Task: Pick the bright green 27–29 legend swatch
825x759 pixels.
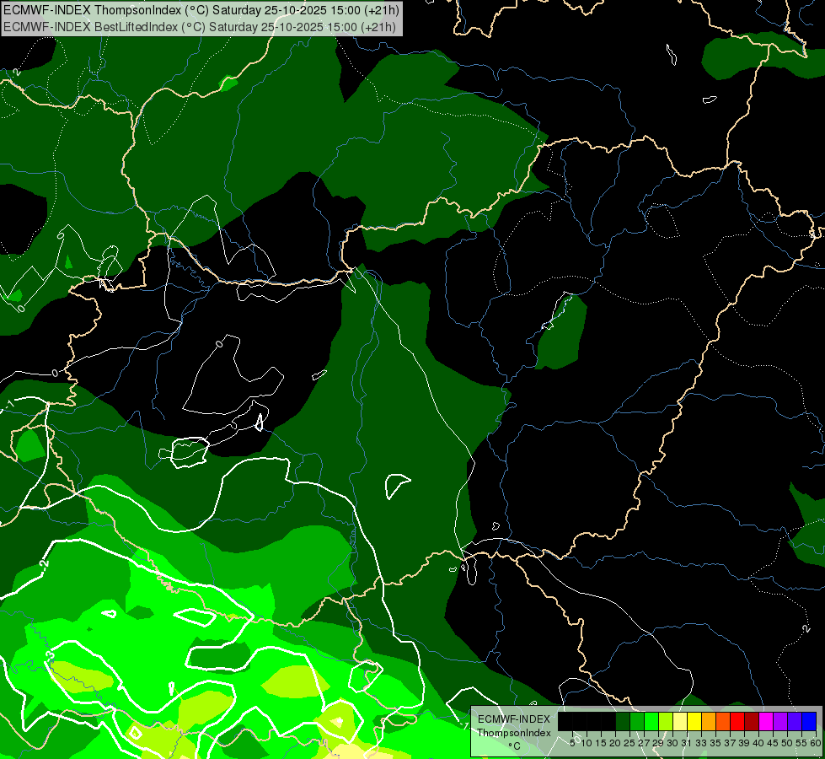Action: coord(651,721)
